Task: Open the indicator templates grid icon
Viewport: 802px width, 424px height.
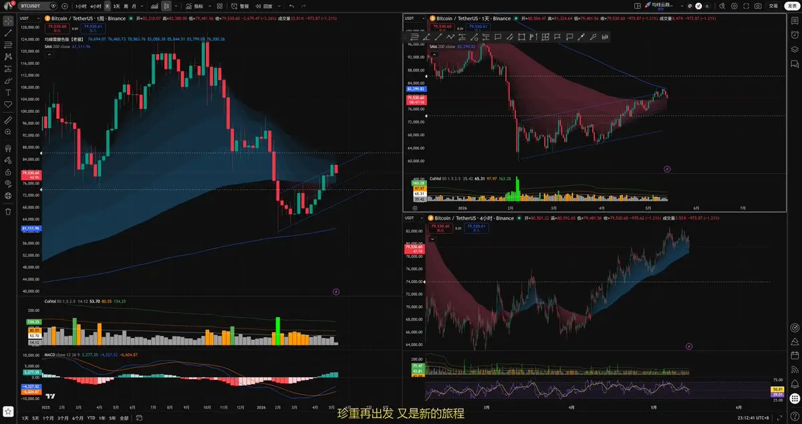Action: click(x=219, y=6)
